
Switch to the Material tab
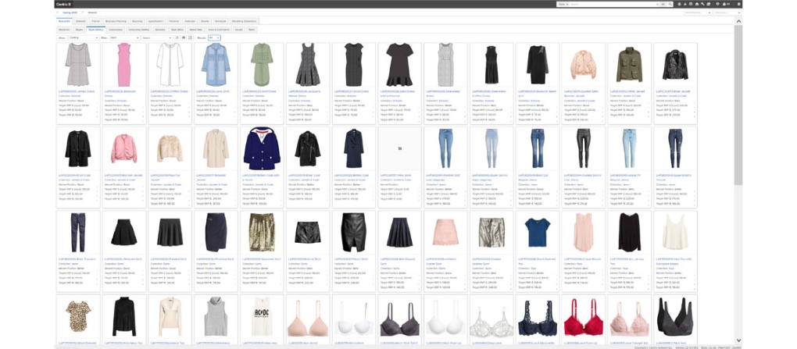173,21
